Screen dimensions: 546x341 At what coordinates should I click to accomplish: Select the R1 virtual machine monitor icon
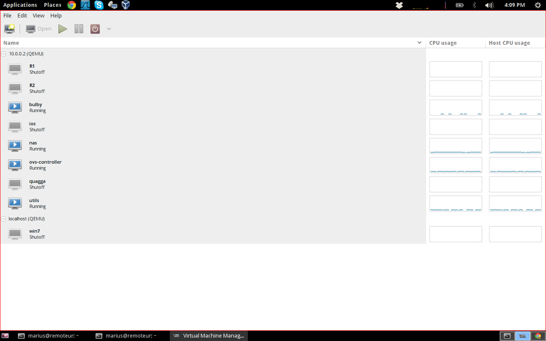(15, 69)
